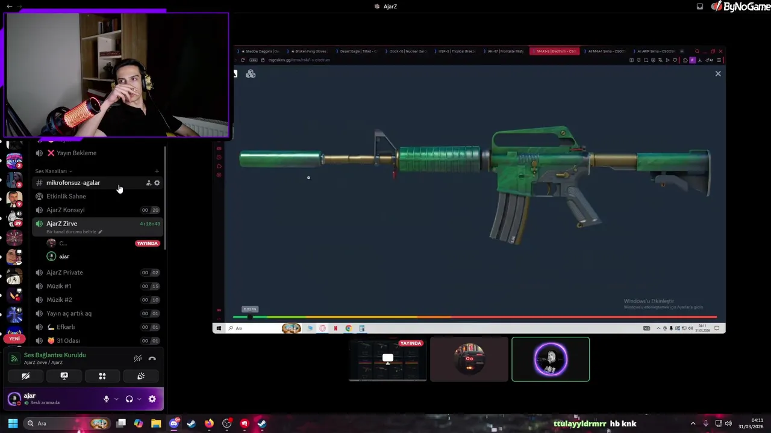771x433 pixels.
Task: Open Discord from the Windows taskbar
Action: point(174,423)
